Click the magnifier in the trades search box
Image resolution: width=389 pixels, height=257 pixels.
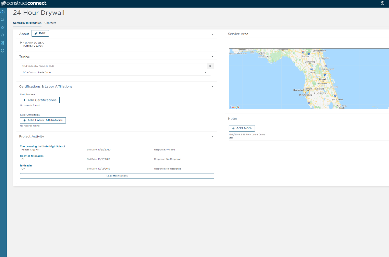tap(210, 66)
